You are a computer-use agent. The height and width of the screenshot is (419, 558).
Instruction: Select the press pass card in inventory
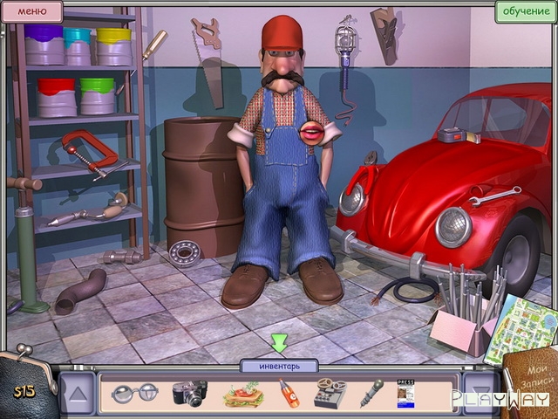coord(406,393)
